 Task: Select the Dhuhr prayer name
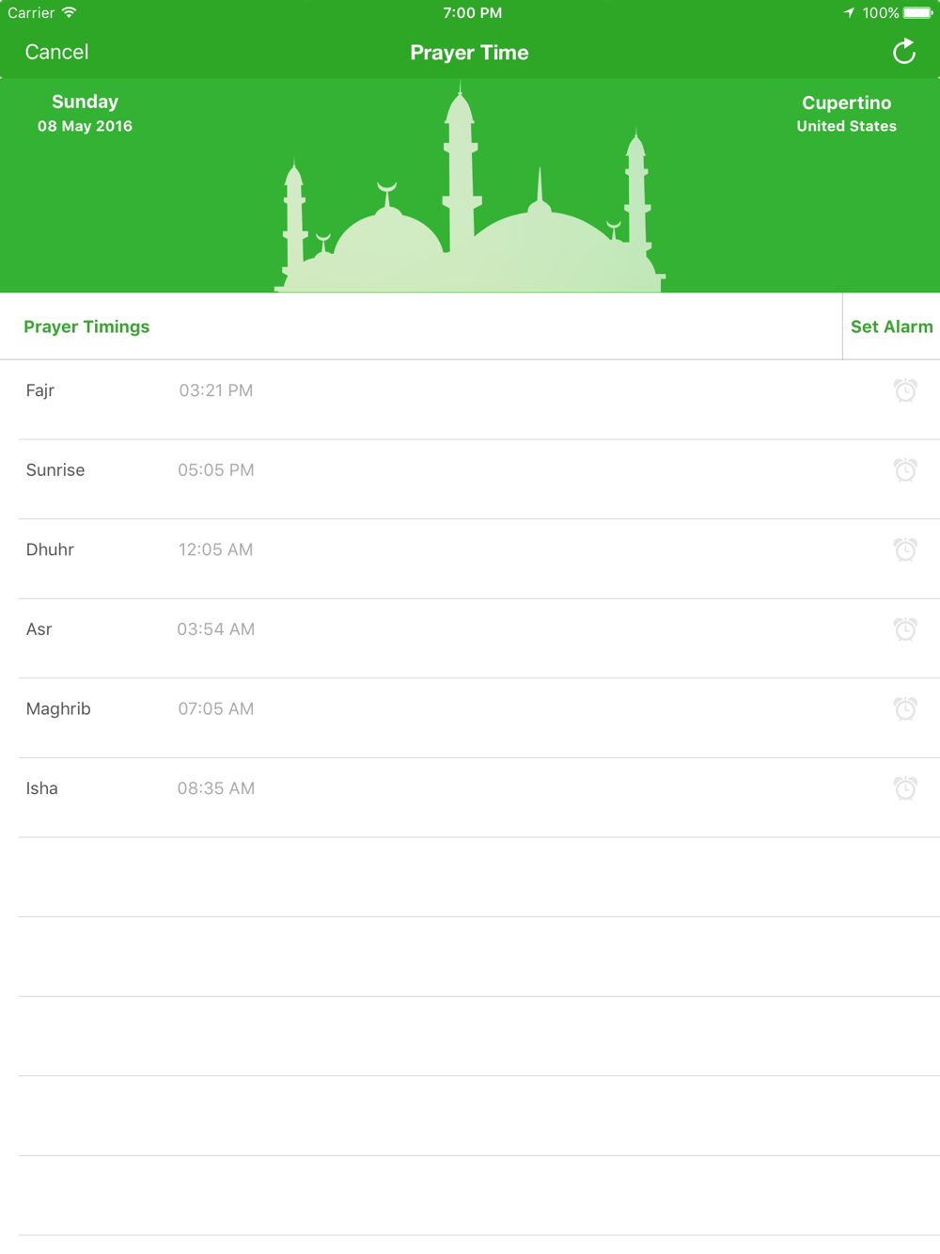(50, 549)
